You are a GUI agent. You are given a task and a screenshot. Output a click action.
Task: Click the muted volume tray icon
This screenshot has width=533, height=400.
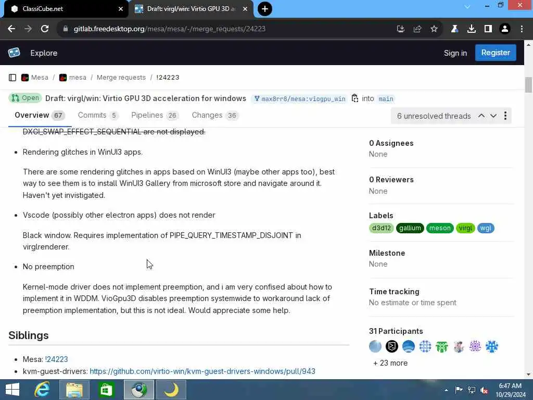485,390
